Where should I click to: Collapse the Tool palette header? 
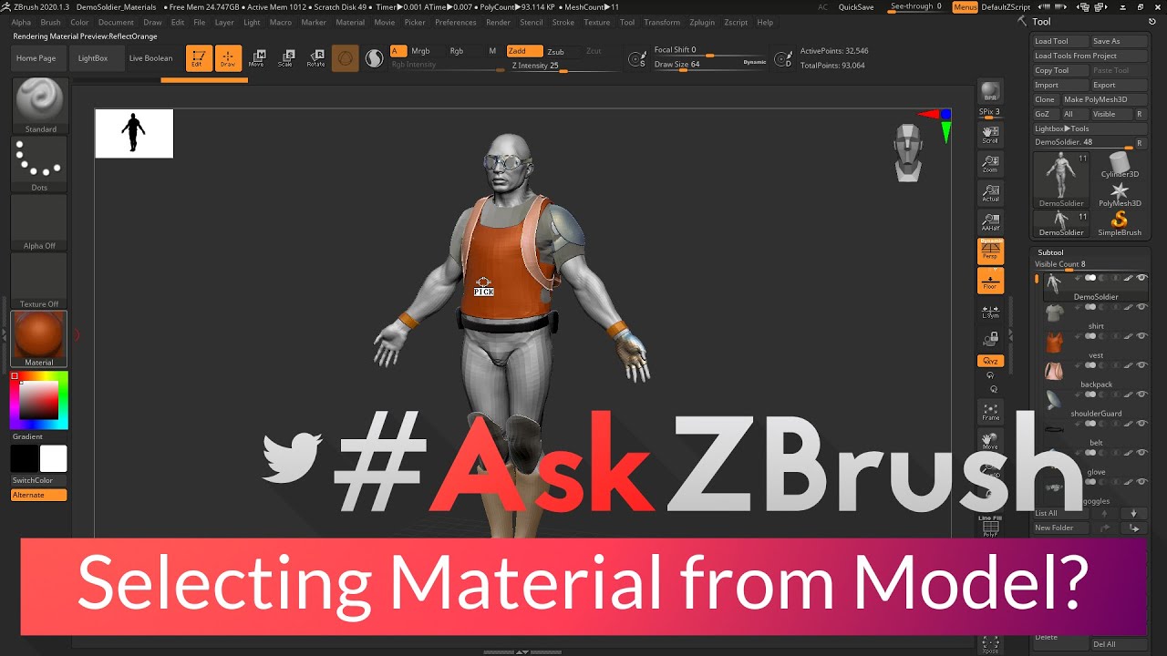[x=1040, y=22]
